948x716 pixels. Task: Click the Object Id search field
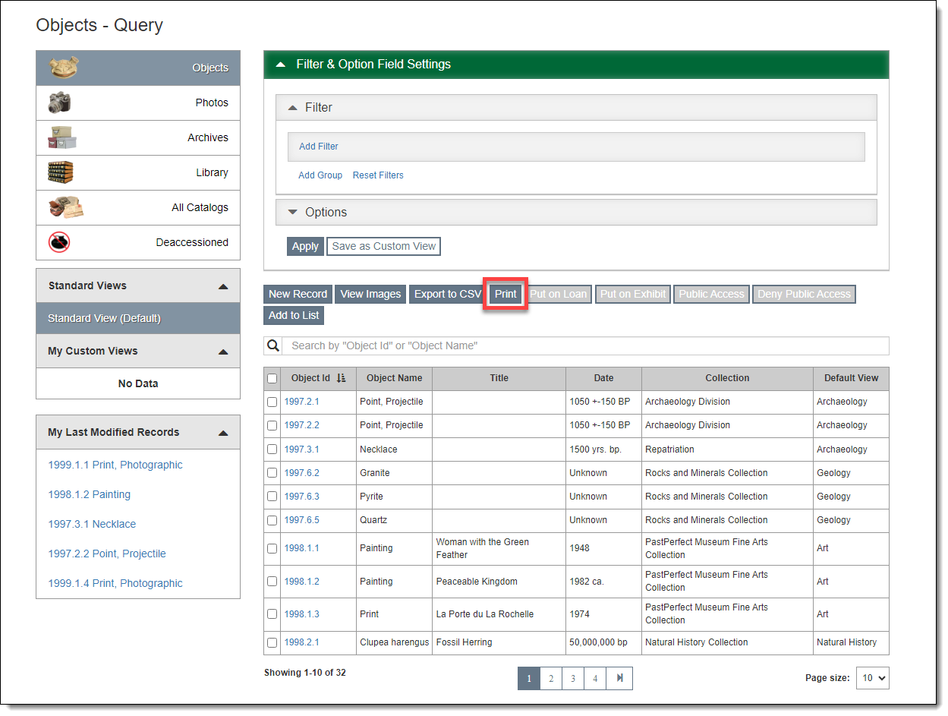tap(584, 345)
